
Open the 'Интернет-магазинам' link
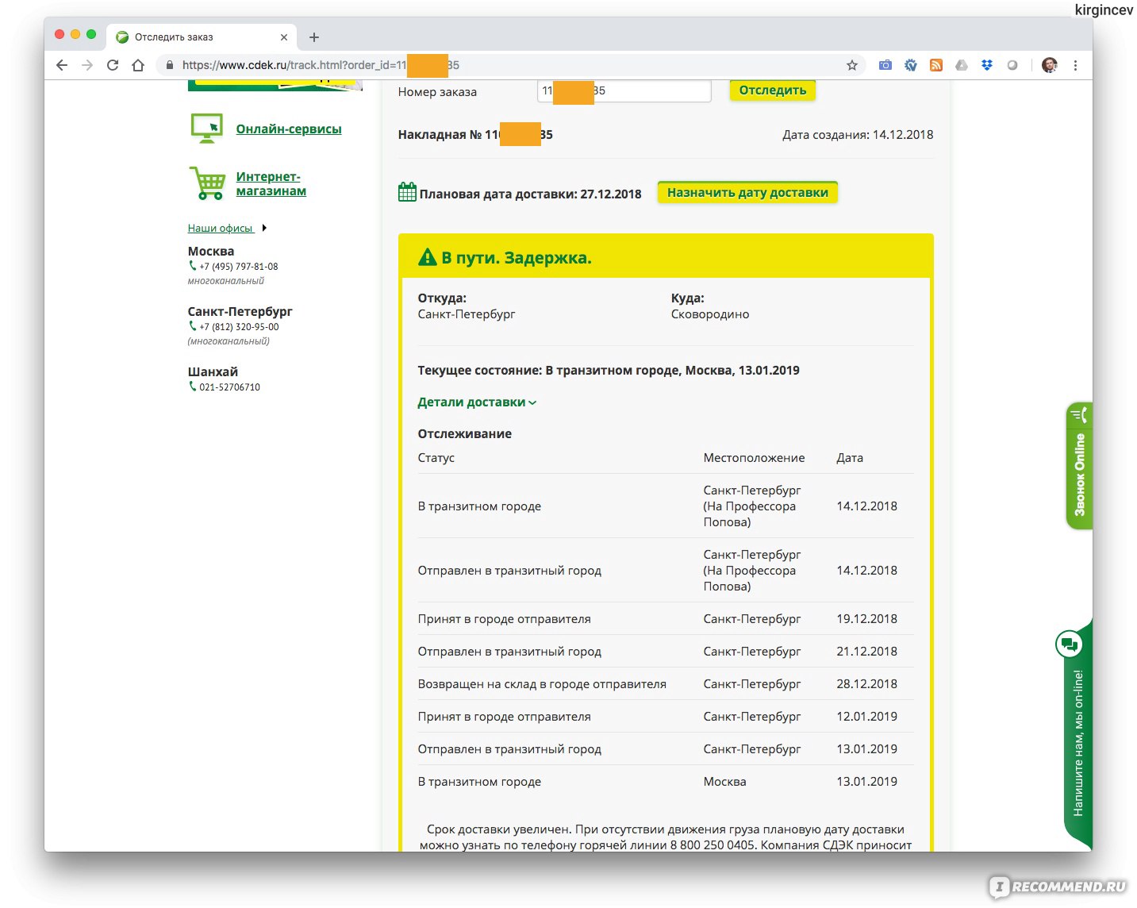tap(271, 183)
